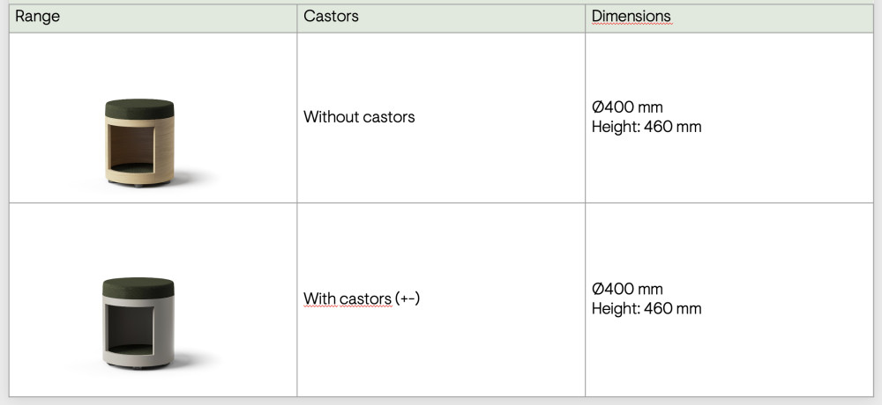Click the word "Without" in first row
The height and width of the screenshot is (405, 882).
click(331, 116)
